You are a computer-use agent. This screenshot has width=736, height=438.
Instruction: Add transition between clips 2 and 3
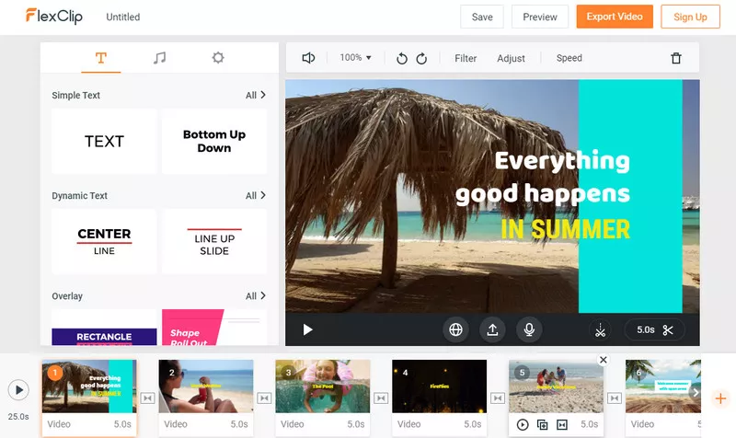click(264, 398)
